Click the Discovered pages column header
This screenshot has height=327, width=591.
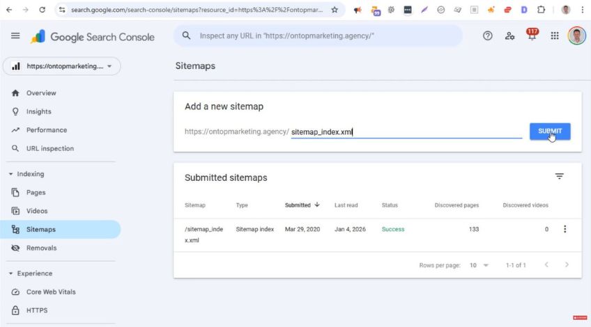456,205
